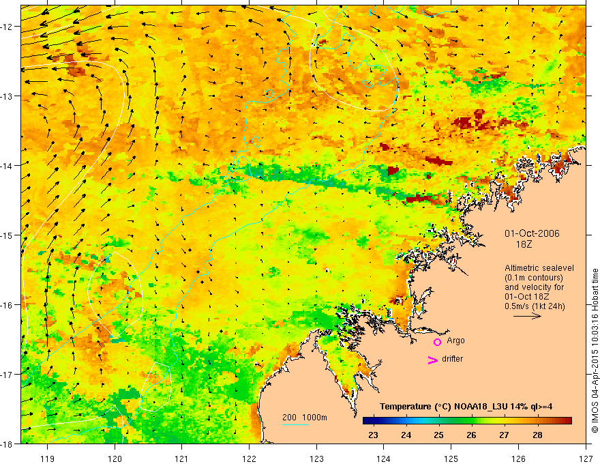The width and height of the screenshot is (600, 464).
Task: Click the "0.5m/s (1kt 24h)" scale text
Action: coord(535,306)
